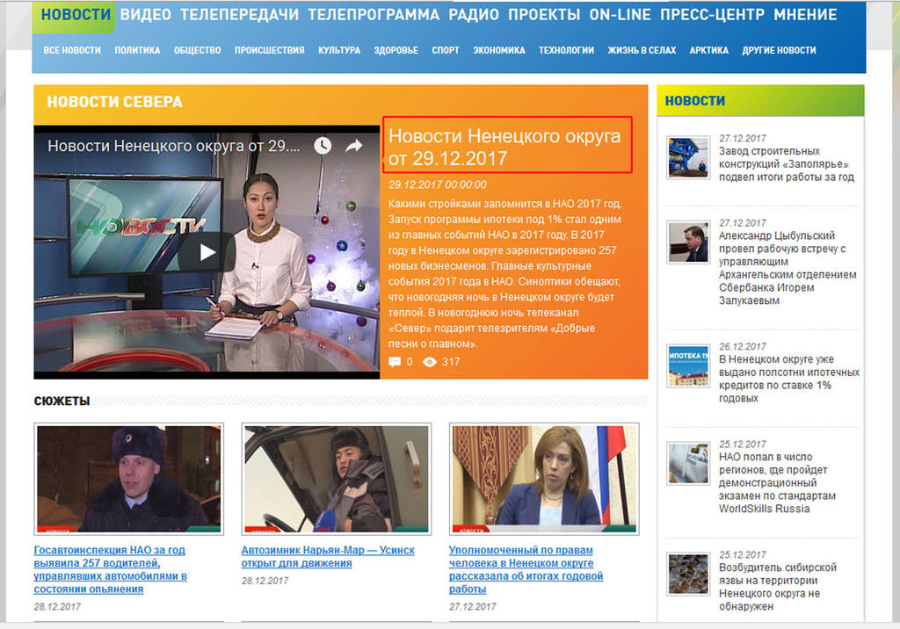Open the ВИДЕО menu item
The image size is (900, 629).
pyautogui.click(x=145, y=14)
